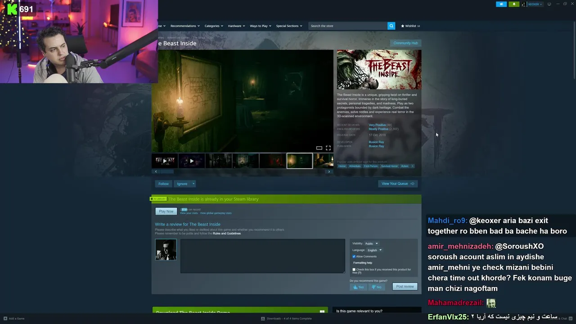Screen dimensions: 576x324
Task: Select the red-lit screenshot thumbnail
Action: 272,161
